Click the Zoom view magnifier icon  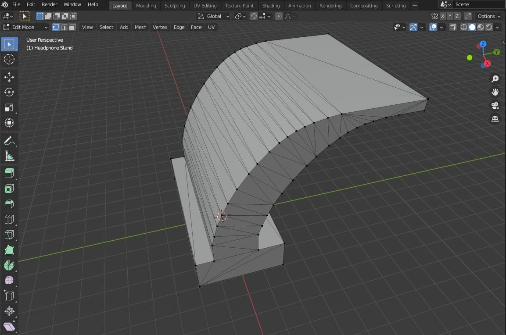(495, 78)
